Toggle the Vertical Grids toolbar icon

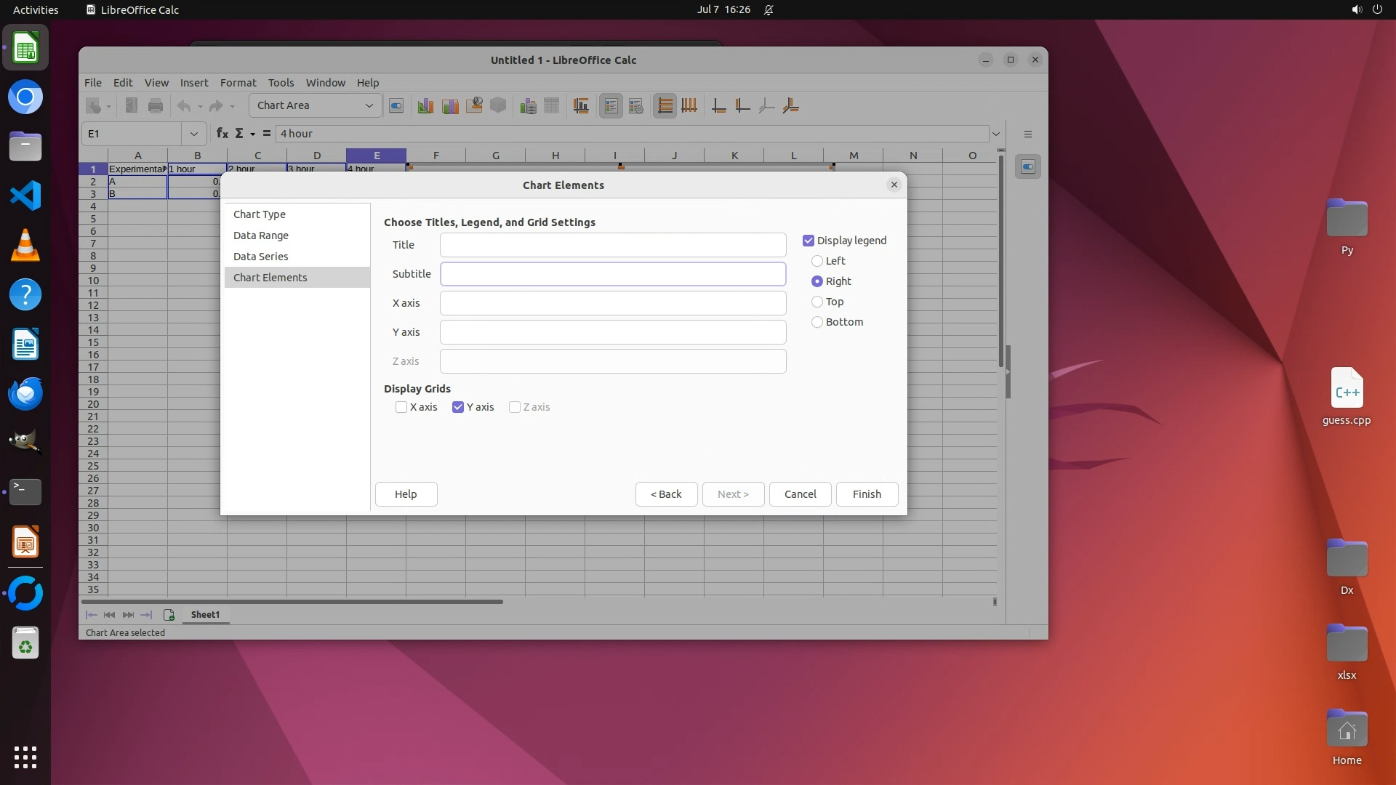(689, 106)
